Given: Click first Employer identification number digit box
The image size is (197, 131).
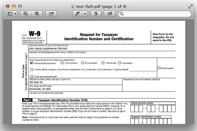Looking at the screenshot, I should 133,122.
